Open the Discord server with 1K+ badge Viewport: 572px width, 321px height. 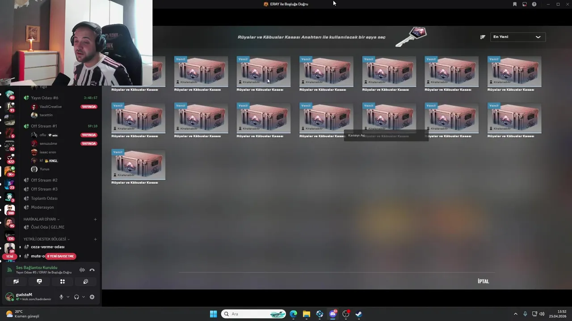click(x=10, y=171)
